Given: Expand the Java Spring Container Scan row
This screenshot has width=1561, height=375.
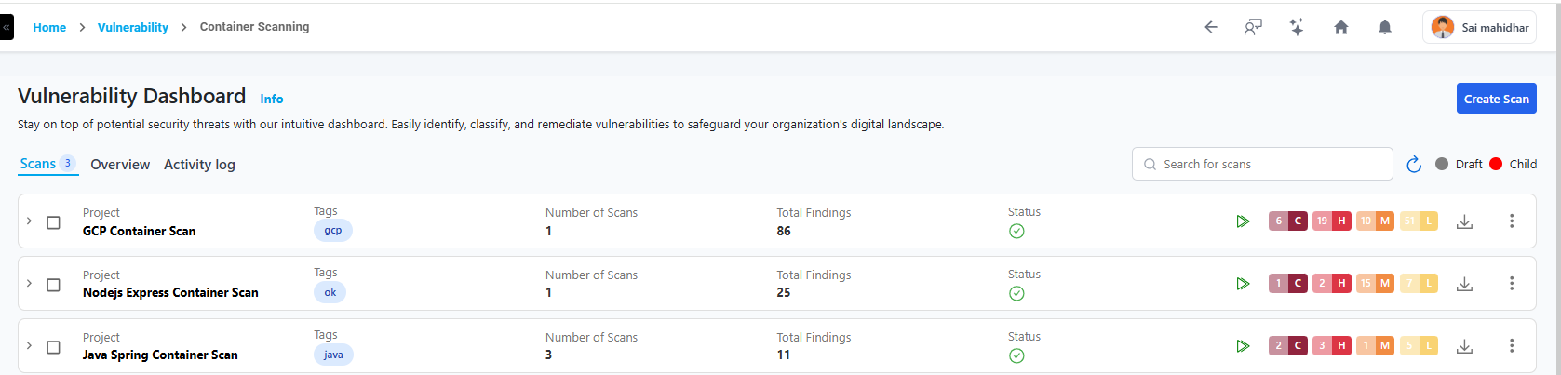Looking at the screenshot, I should pyautogui.click(x=29, y=346).
